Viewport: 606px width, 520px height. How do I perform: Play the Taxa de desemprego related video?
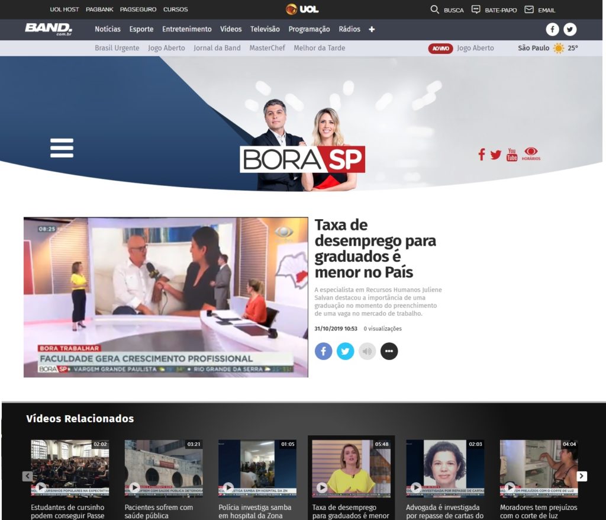[x=352, y=468]
